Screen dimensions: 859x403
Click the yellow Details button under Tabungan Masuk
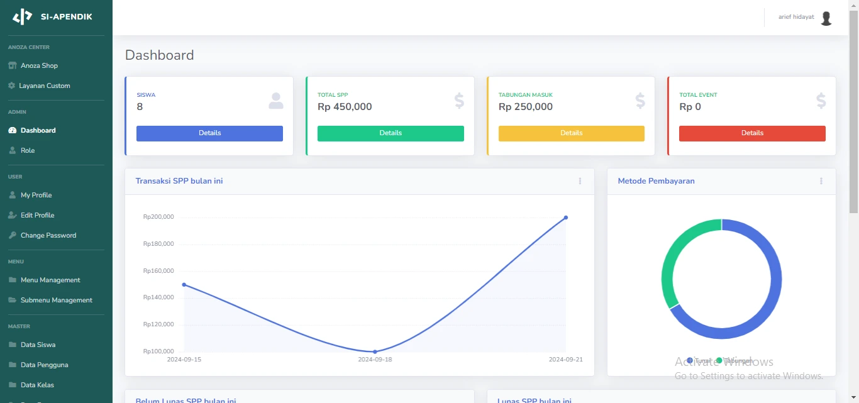pos(571,133)
